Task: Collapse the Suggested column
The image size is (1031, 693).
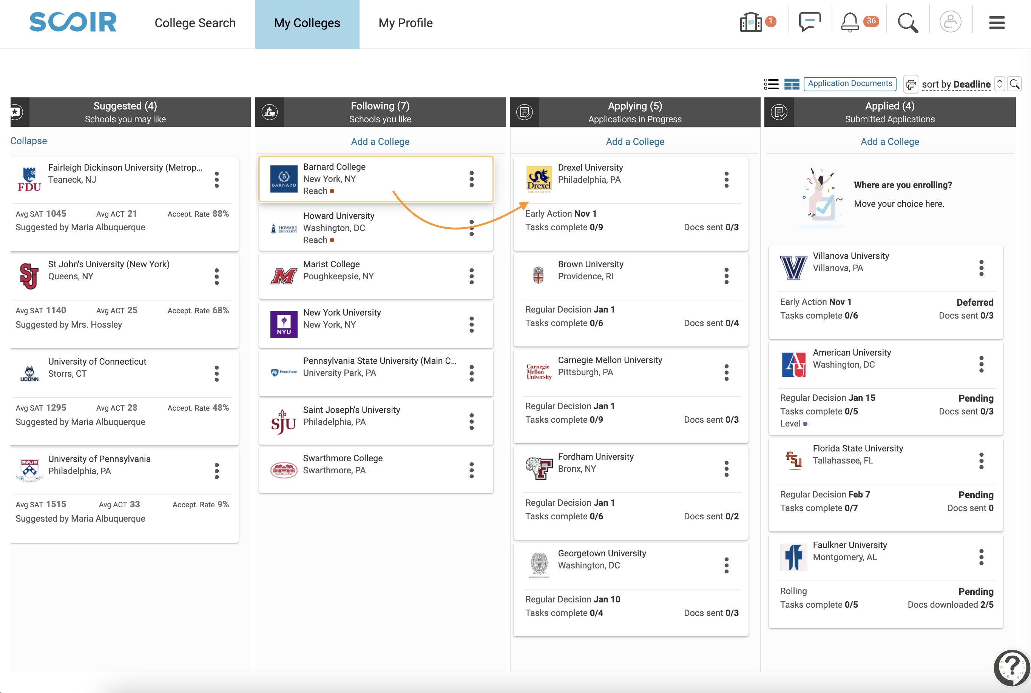Action: coord(29,140)
